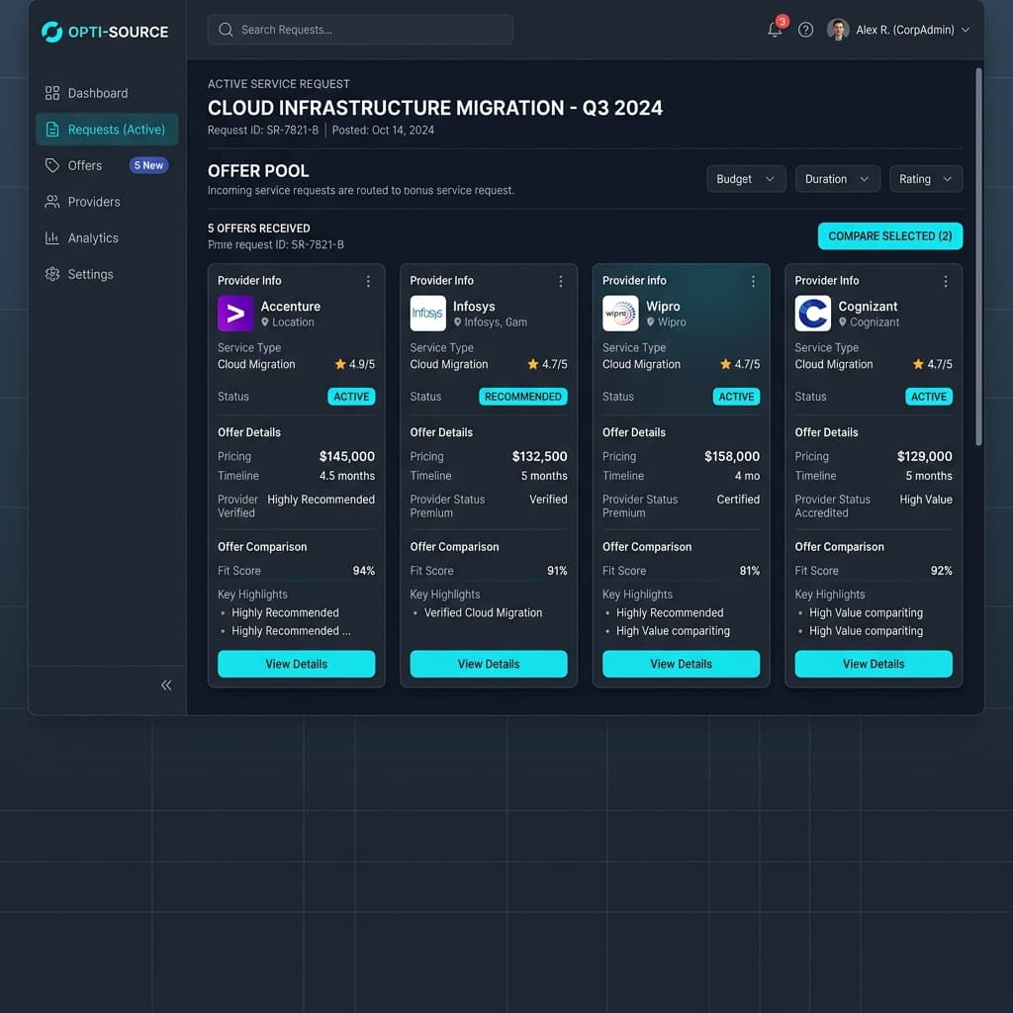This screenshot has height=1013, width=1013.
Task: Click Accenture Fit Score 94%
Action: (x=364, y=571)
